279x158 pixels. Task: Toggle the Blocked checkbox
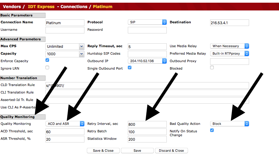(212, 68)
